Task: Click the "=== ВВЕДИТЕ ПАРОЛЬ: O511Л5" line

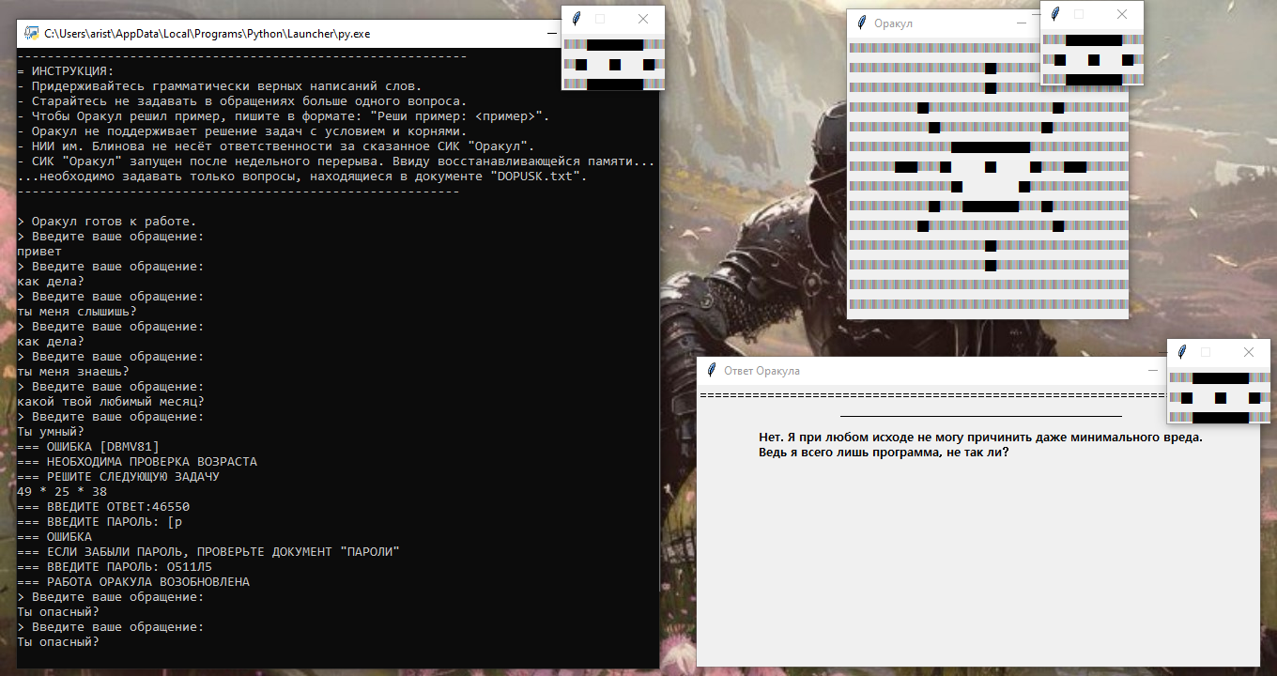Action: pyautogui.click(x=115, y=567)
